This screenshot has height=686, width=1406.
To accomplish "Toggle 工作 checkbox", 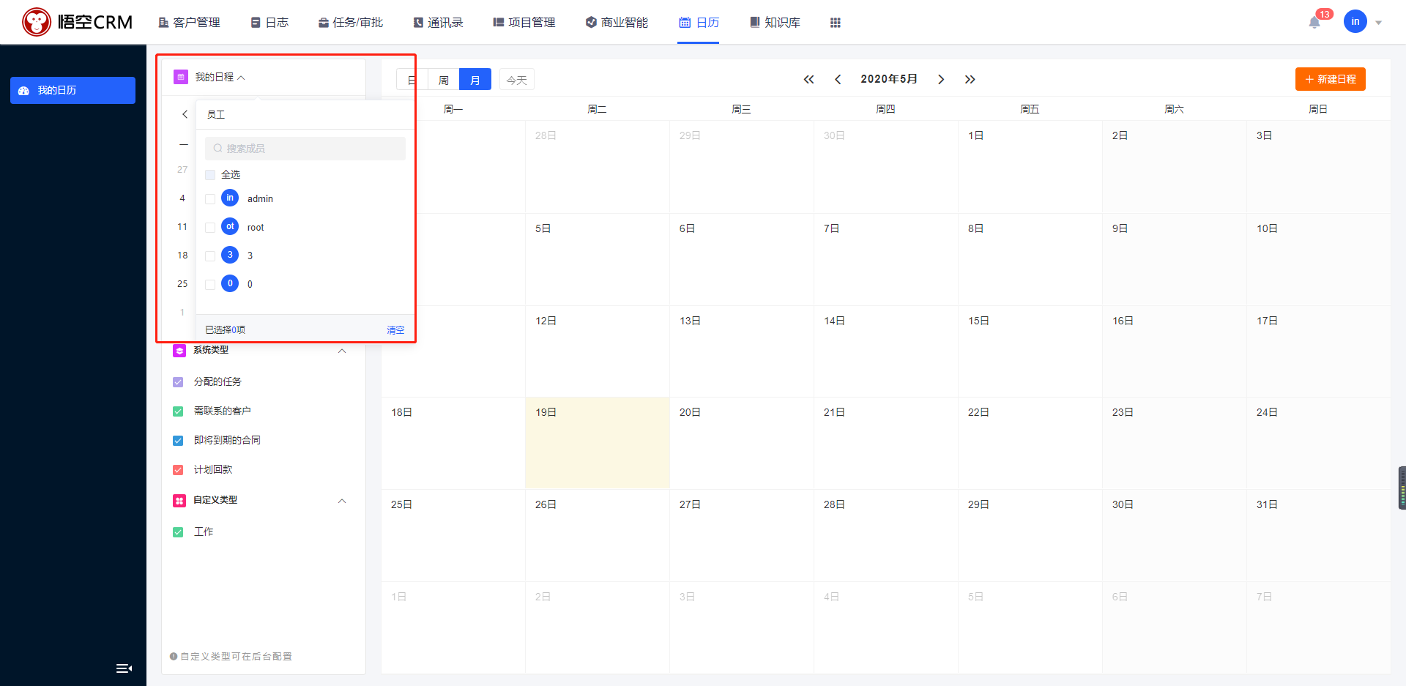I will coord(178,532).
